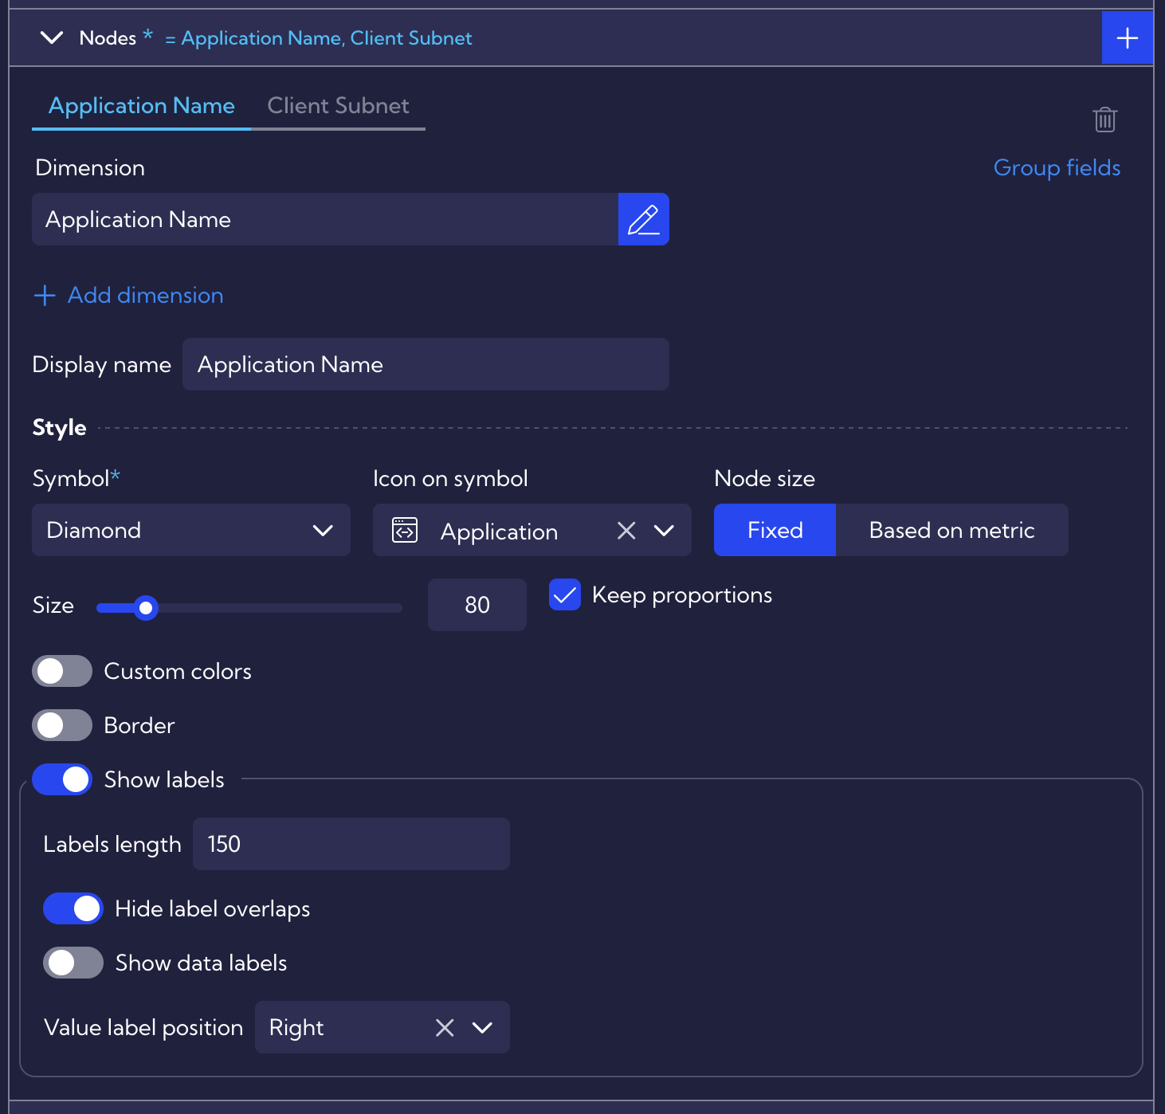The image size is (1165, 1114).
Task: Switch to the Client Subnet tab
Action: point(338,106)
